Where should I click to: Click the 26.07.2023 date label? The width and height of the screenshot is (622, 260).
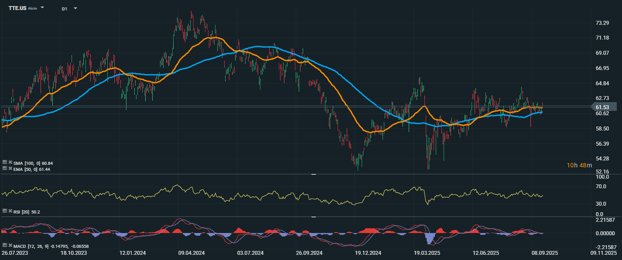[x=14, y=253]
